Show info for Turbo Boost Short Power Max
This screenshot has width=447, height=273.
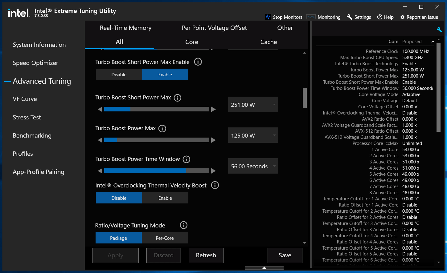(x=178, y=98)
